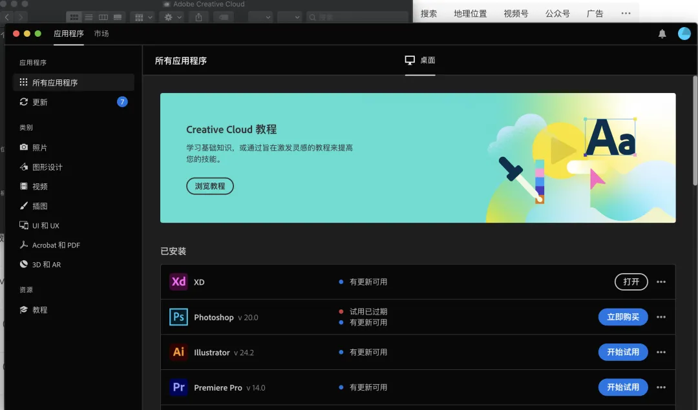Click the sphere icon beside 3D 和 AR
The height and width of the screenshot is (410, 698).
(24, 264)
